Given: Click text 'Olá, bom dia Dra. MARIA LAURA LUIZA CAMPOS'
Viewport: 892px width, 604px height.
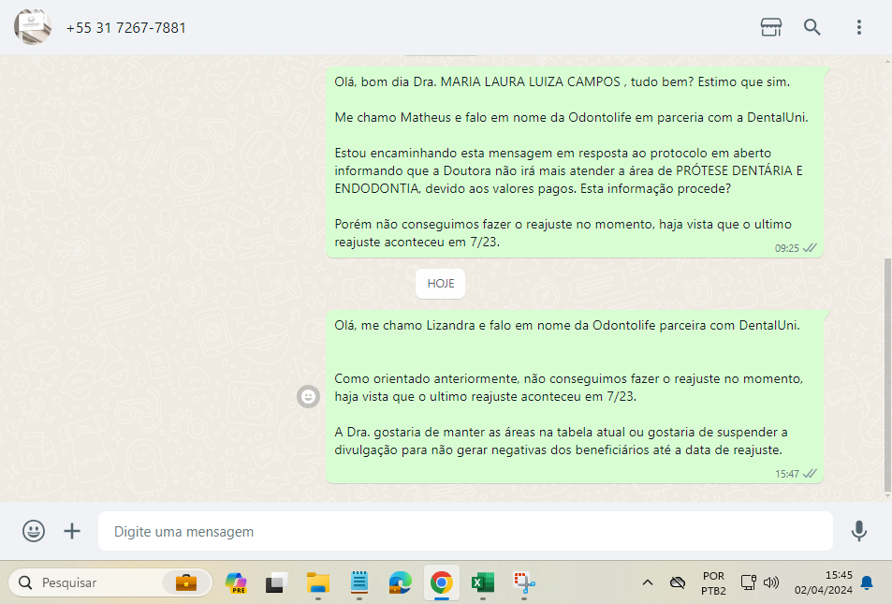Looking at the screenshot, I should point(477,82).
